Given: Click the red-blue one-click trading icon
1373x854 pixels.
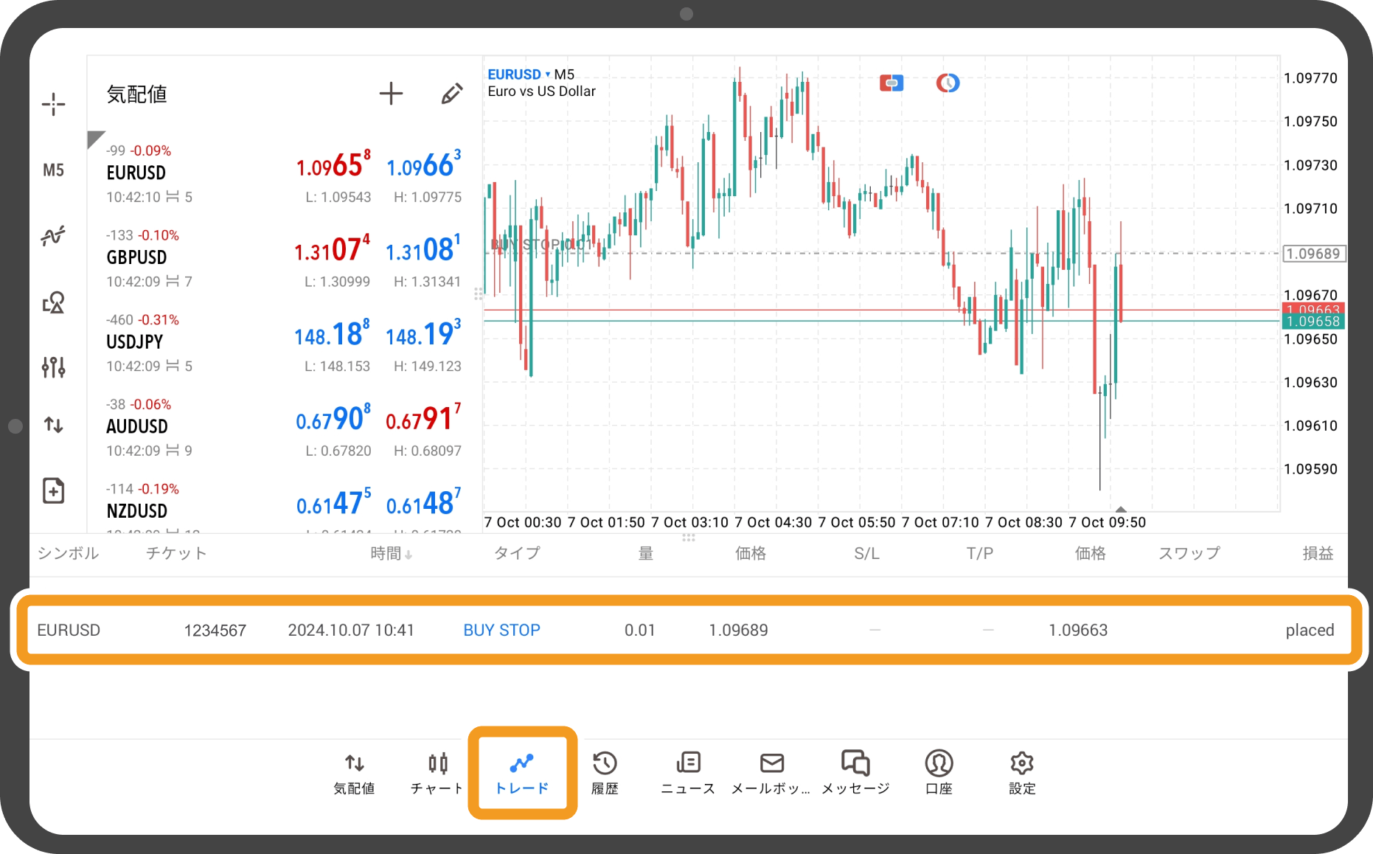Looking at the screenshot, I should pos(891,83).
